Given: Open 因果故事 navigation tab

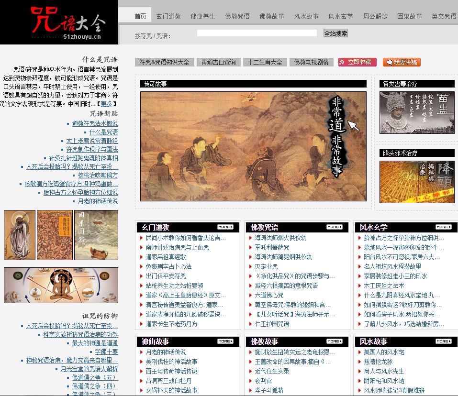Looking at the screenshot, I should (x=410, y=16).
